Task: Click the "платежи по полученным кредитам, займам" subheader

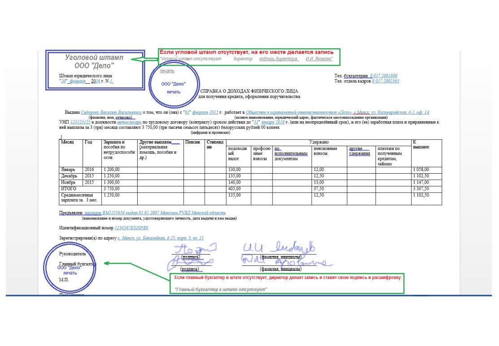Action: (x=390, y=156)
